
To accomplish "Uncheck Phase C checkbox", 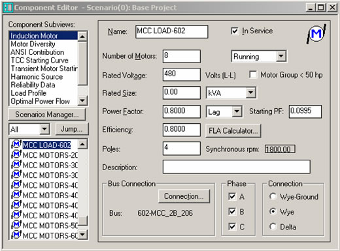I will click(x=232, y=227).
